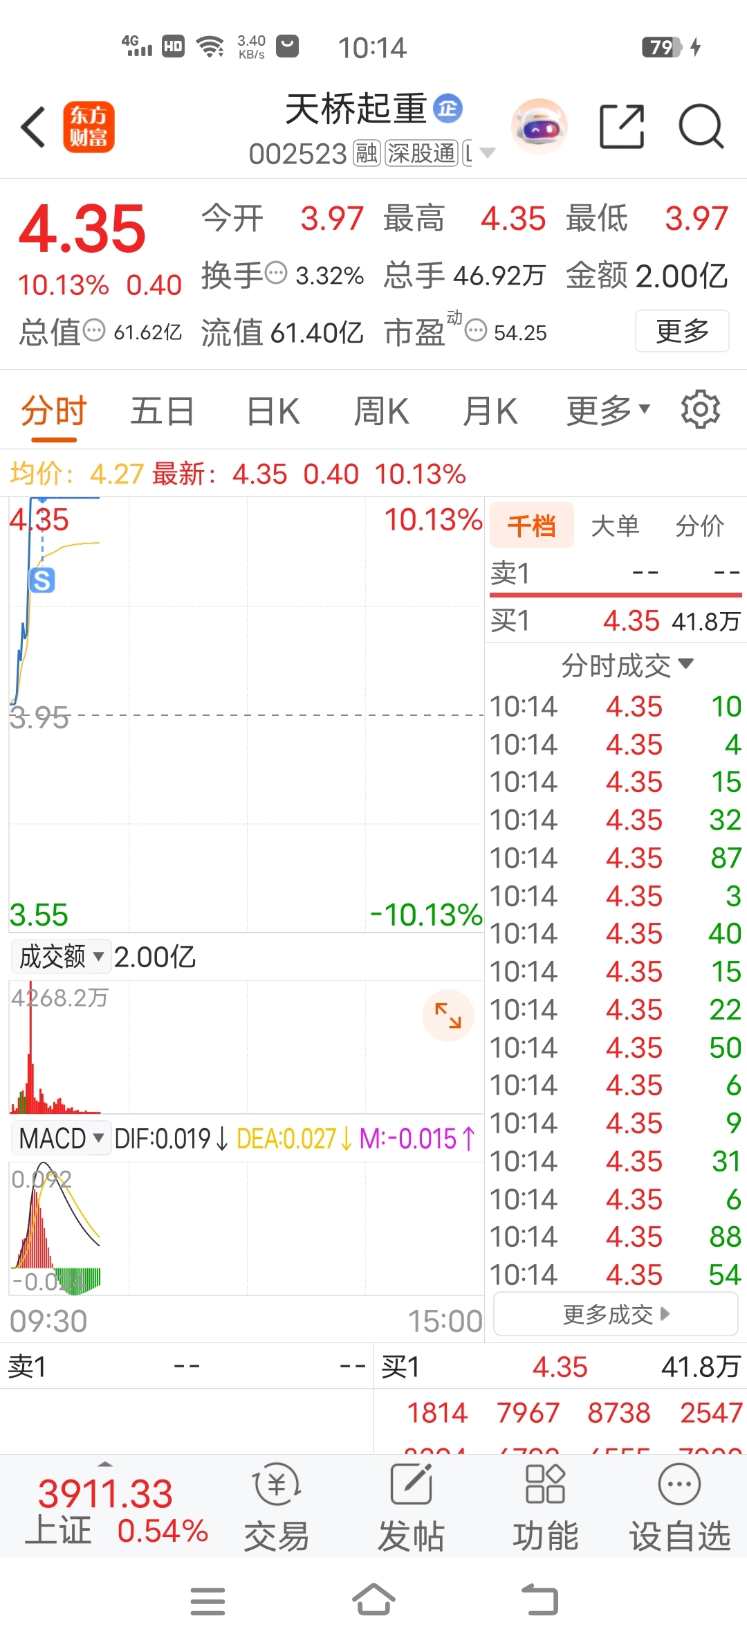
Task: Tap the intraday price chart area
Action: coord(246,714)
